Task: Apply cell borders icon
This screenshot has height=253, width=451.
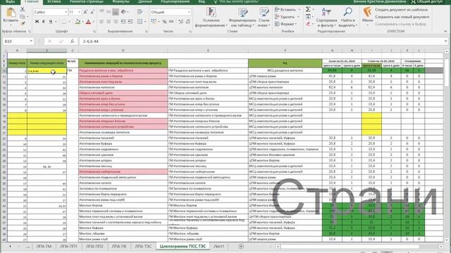Action: click(64, 22)
